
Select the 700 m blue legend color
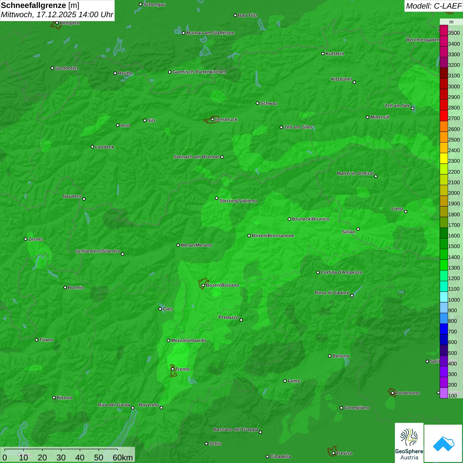443,329
